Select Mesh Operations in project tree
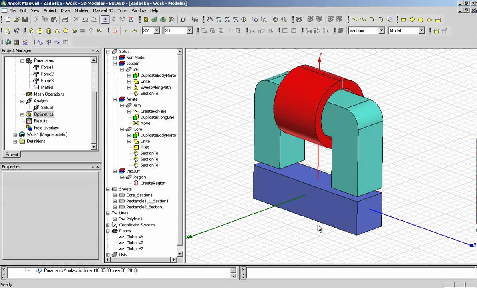Viewport: 477px width, 288px height. 49,94
